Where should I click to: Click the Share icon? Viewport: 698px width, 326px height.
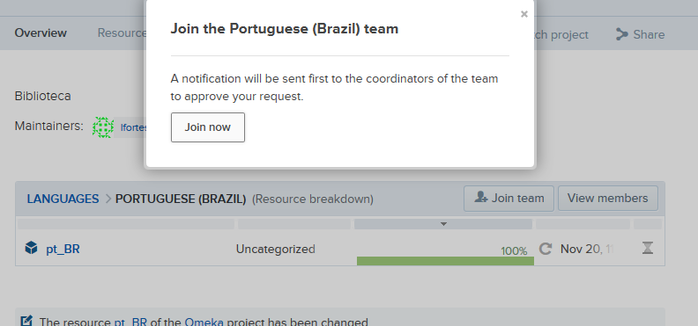tap(621, 34)
